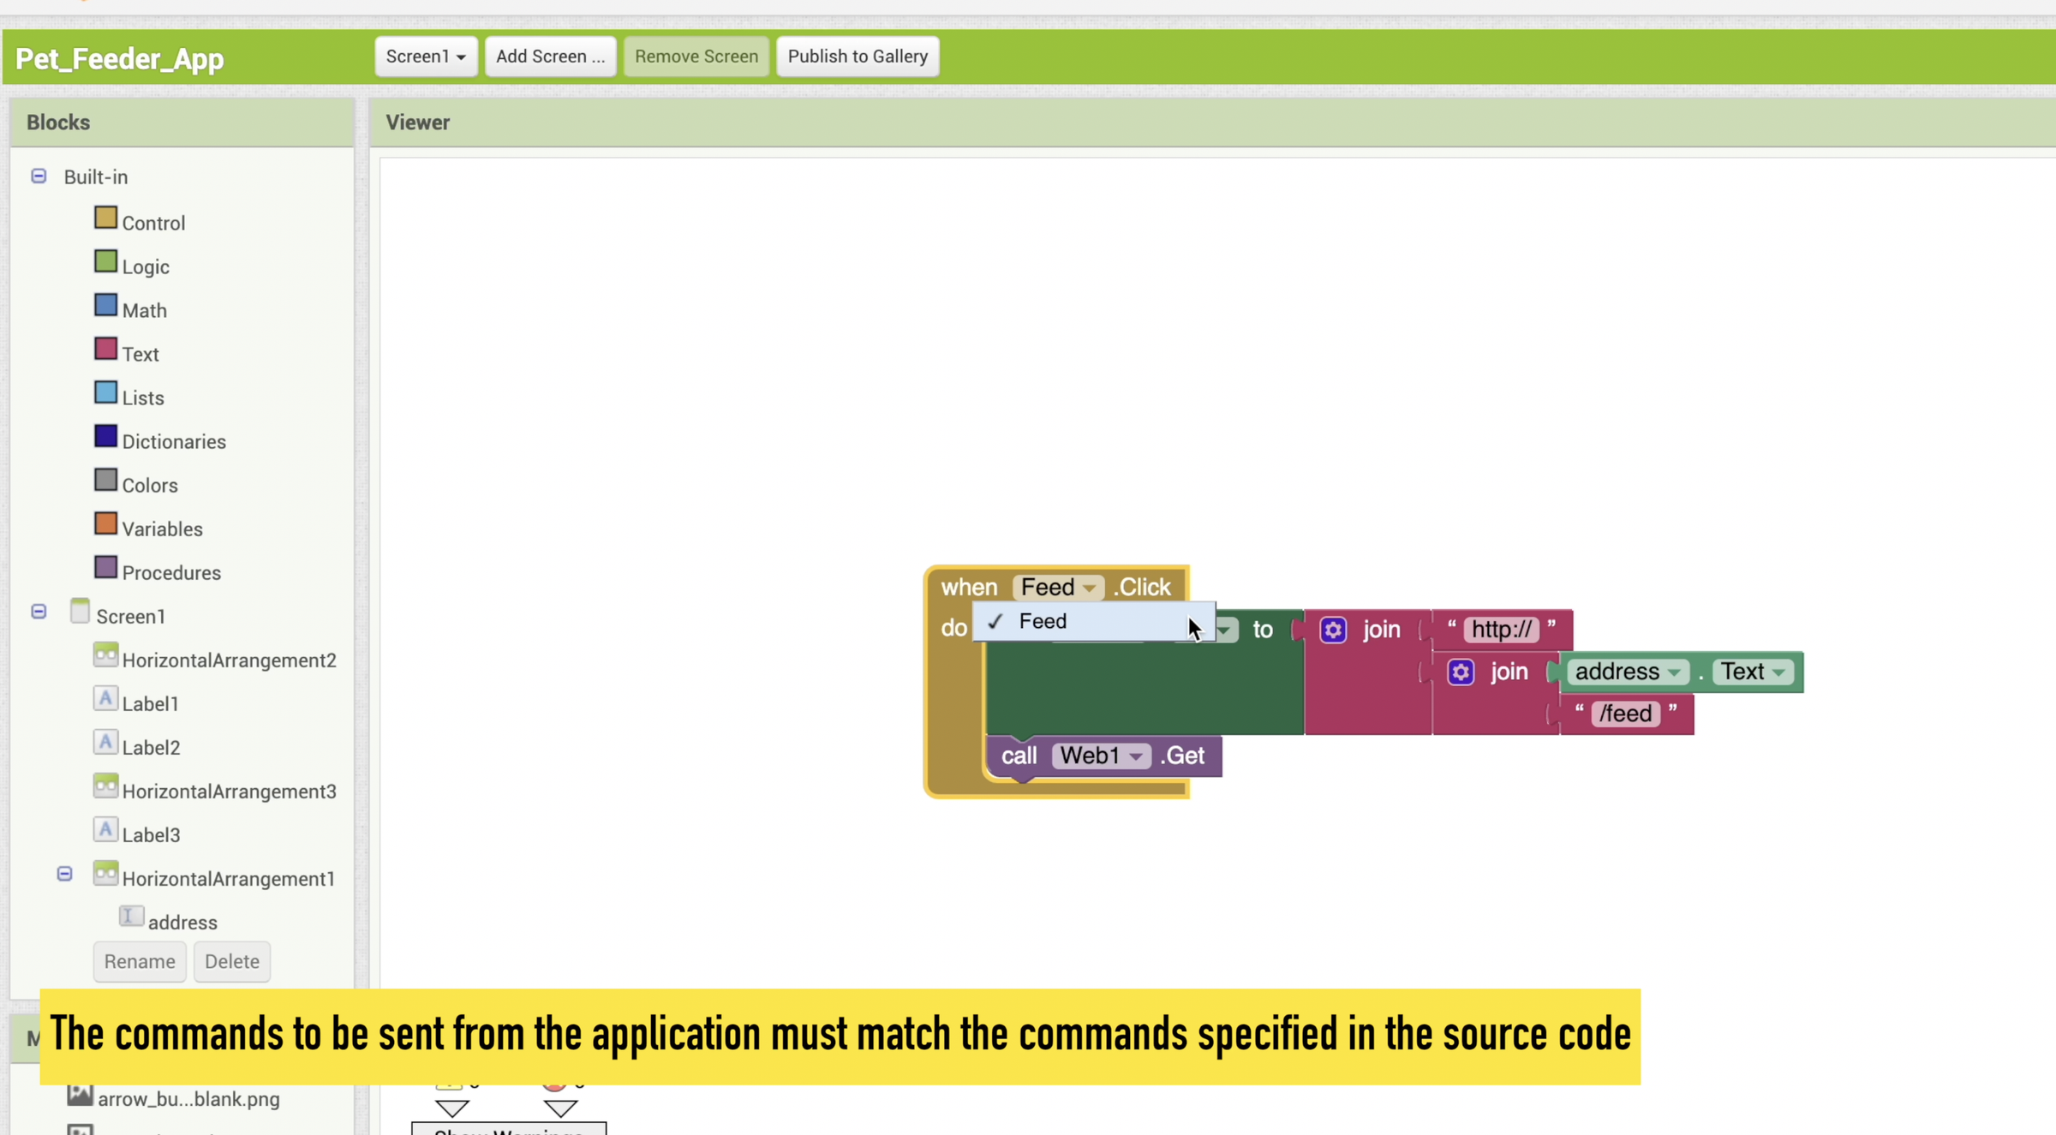Open the Screen1 screen selector dropdown

(426, 57)
